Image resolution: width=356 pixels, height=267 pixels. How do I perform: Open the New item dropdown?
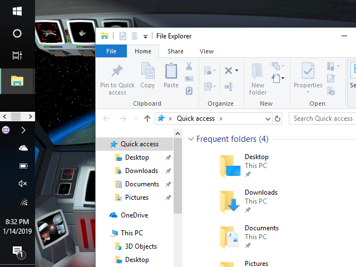[278, 78]
